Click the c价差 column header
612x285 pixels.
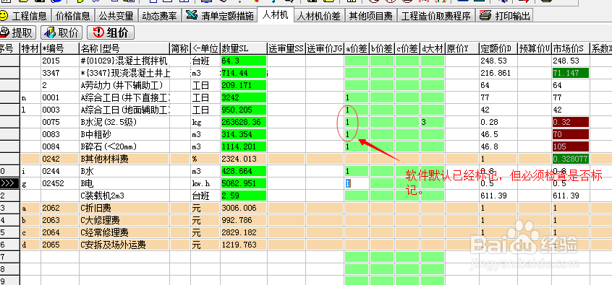(407, 48)
